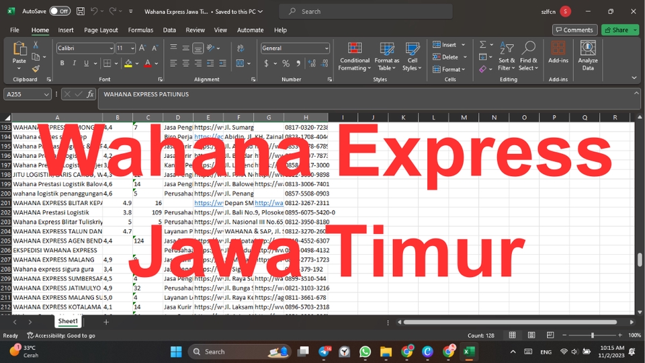Image resolution: width=645 pixels, height=363 pixels.
Task: Click Increase Indent icon
Action: 222,63
